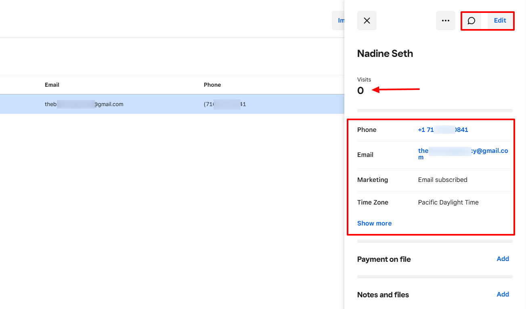The height and width of the screenshot is (309, 526).
Task: Show more client details
Action: pyautogui.click(x=374, y=223)
